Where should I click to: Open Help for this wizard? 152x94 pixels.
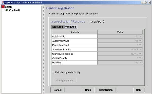click(139, 90)
